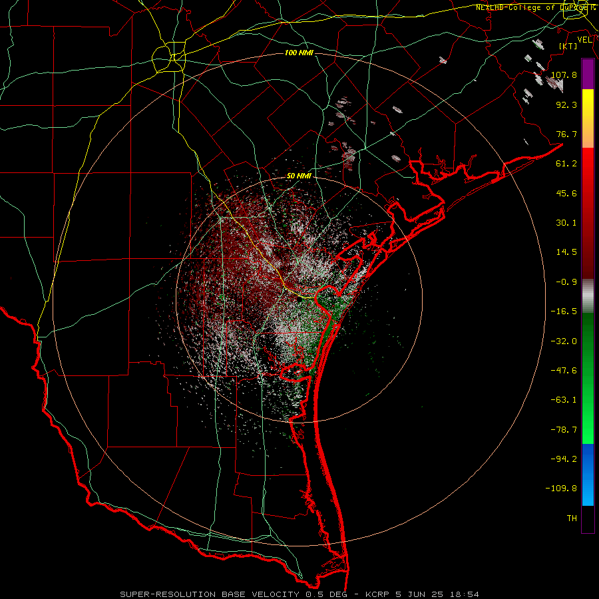Click the [KT] units label
The width and height of the screenshot is (599, 599).
click(568, 46)
